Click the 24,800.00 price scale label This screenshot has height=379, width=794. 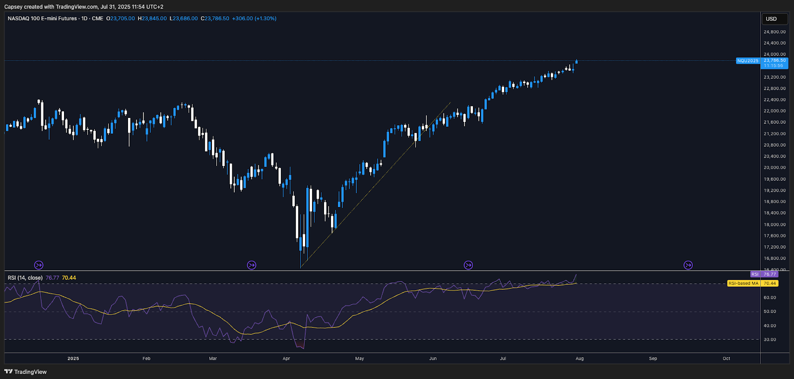point(775,32)
